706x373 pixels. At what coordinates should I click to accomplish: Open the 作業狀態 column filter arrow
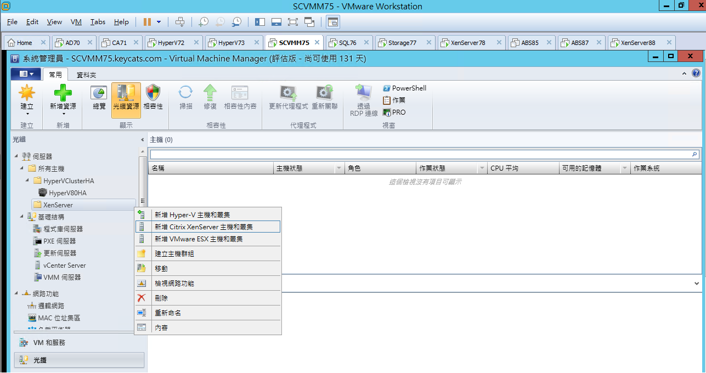(x=482, y=168)
